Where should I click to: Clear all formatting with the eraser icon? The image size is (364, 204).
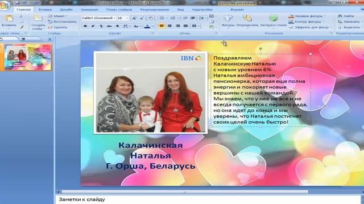[151, 18]
